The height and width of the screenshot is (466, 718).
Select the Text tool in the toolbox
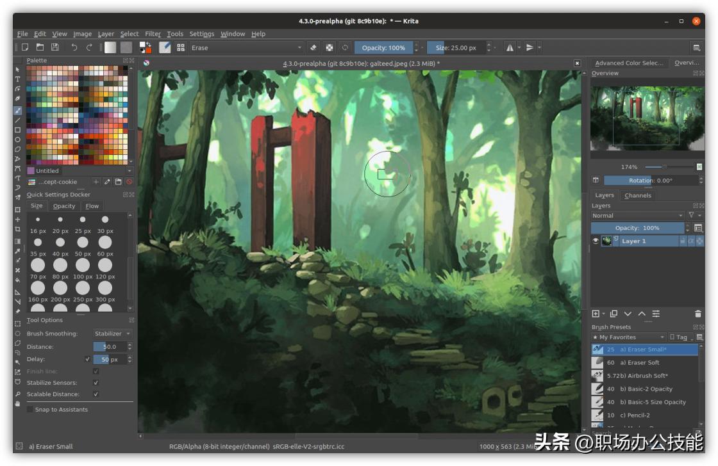18,79
